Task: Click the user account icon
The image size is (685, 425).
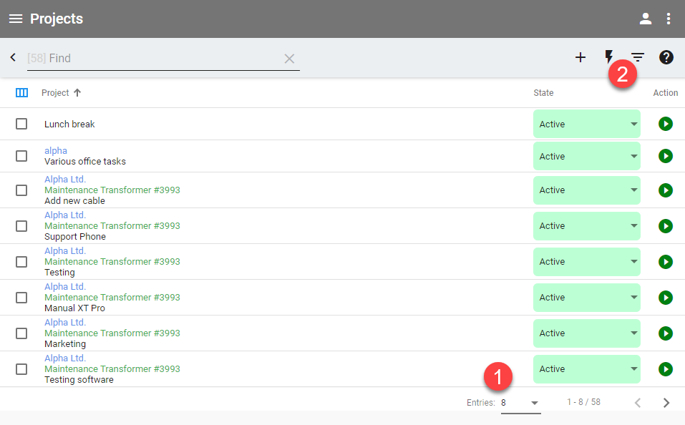Action: click(x=646, y=19)
